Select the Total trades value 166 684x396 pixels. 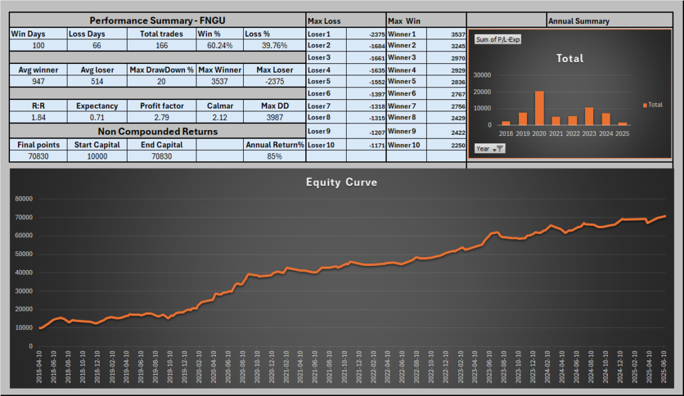[x=162, y=45]
